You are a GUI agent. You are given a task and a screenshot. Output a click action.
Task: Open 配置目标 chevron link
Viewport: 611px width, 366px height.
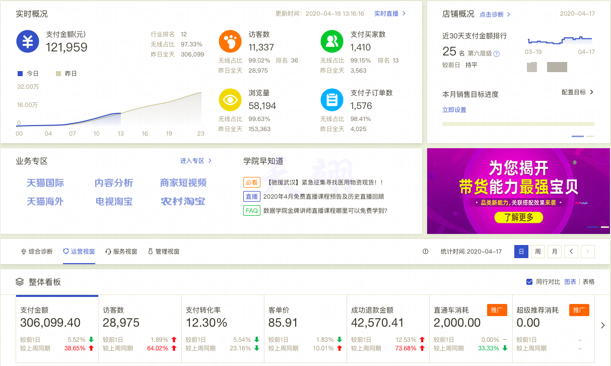[578, 92]
